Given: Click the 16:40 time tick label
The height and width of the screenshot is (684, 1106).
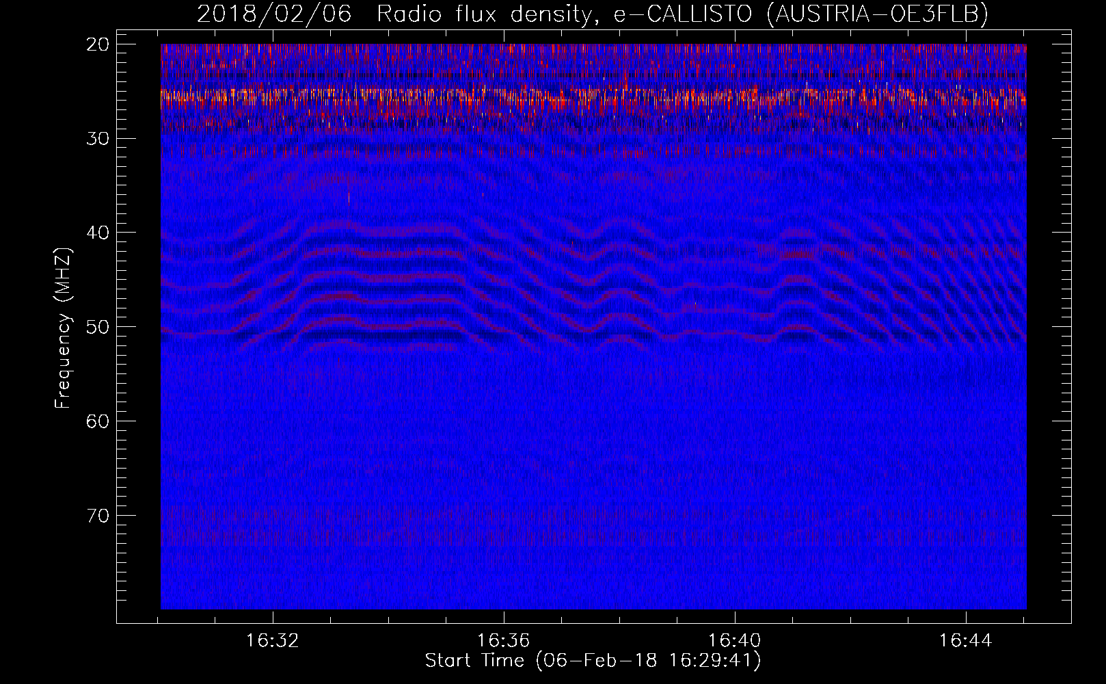Looking at the screenshot, I should pyautogui.click(x=735, y=641).
